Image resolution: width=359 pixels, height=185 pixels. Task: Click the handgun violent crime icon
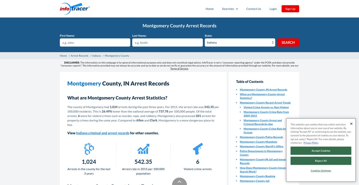pyautogui.click(x=197, y=149)
